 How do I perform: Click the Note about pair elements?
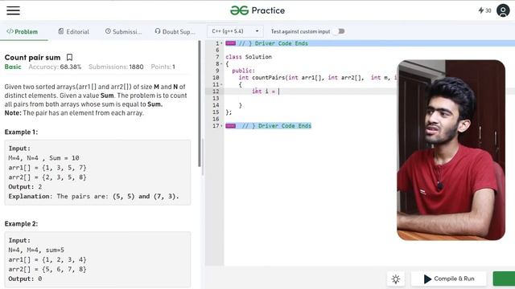coord(74,113)
